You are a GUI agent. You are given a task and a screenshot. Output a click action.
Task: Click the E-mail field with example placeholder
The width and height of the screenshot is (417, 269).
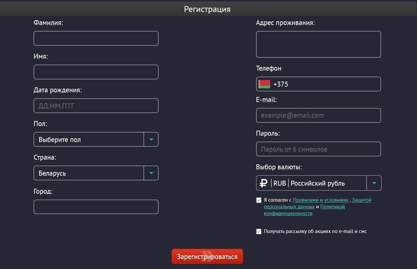tap(318, 115)
